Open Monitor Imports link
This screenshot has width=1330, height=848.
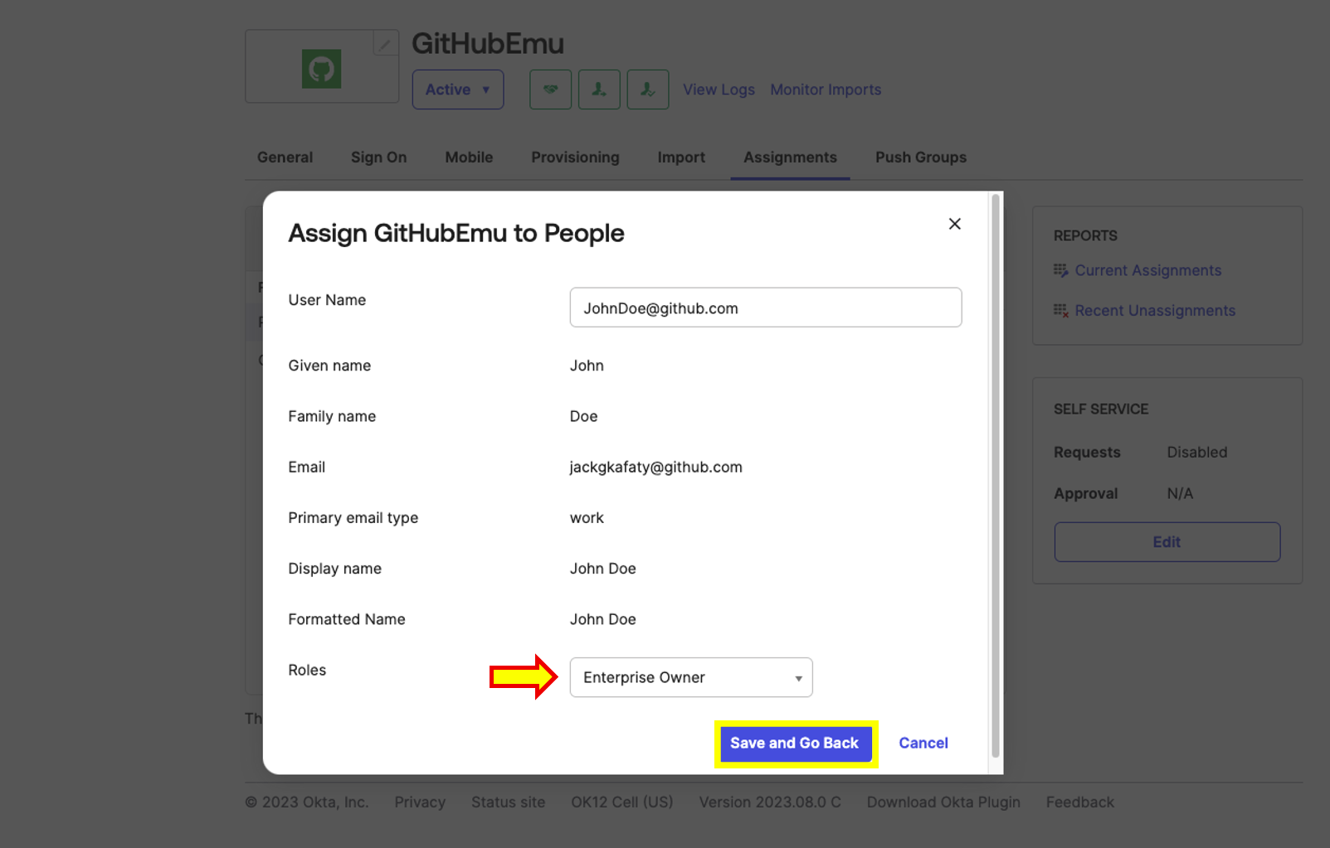tap(826, 90)
